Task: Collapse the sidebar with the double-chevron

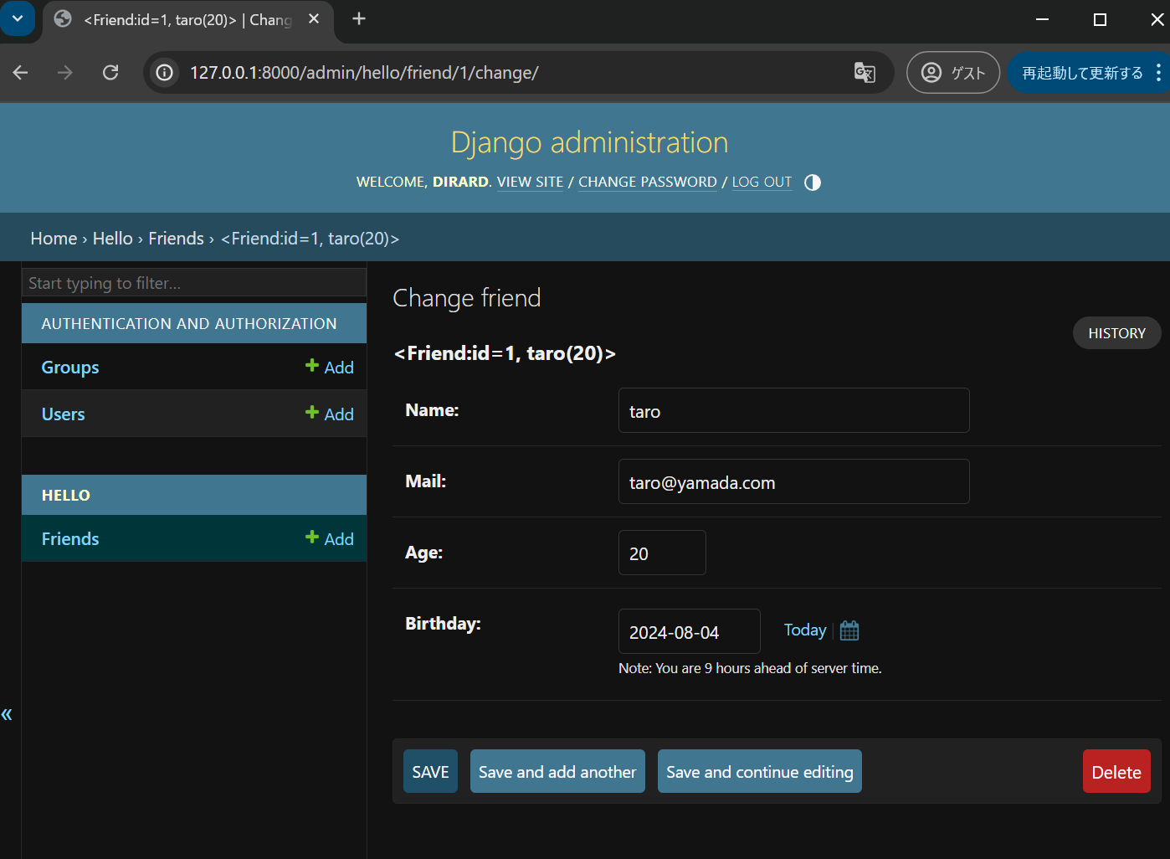Action: coord(7,714)
